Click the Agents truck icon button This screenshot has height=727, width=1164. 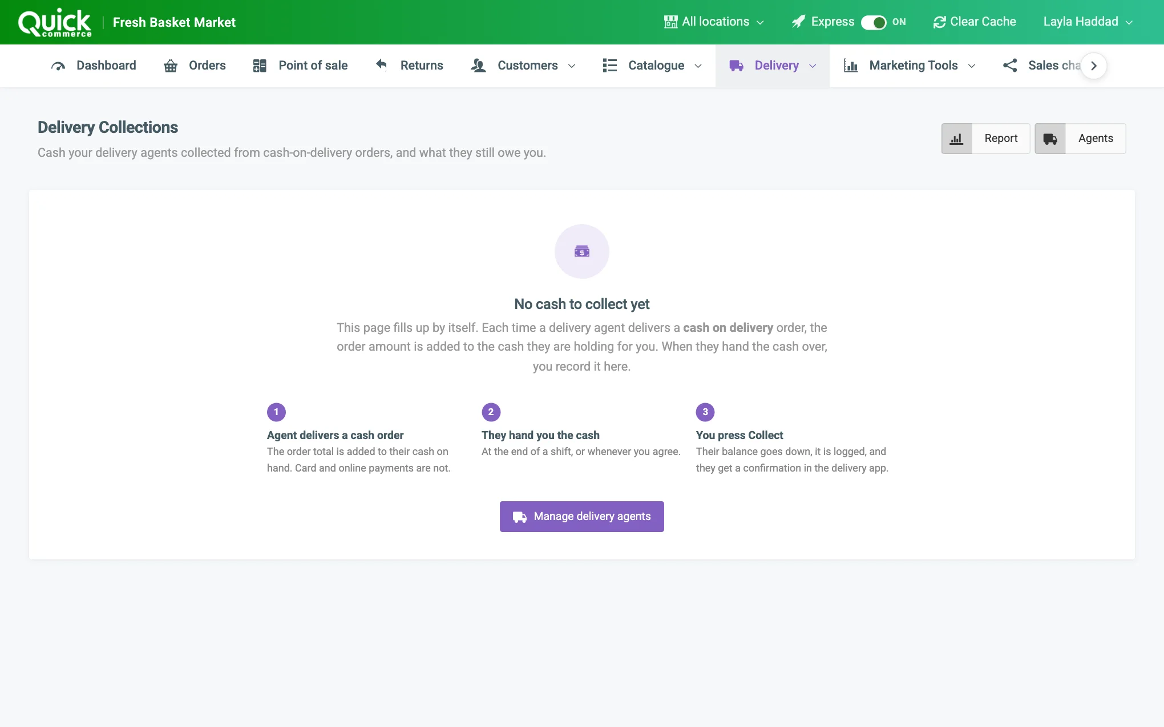pos(1050,139)
